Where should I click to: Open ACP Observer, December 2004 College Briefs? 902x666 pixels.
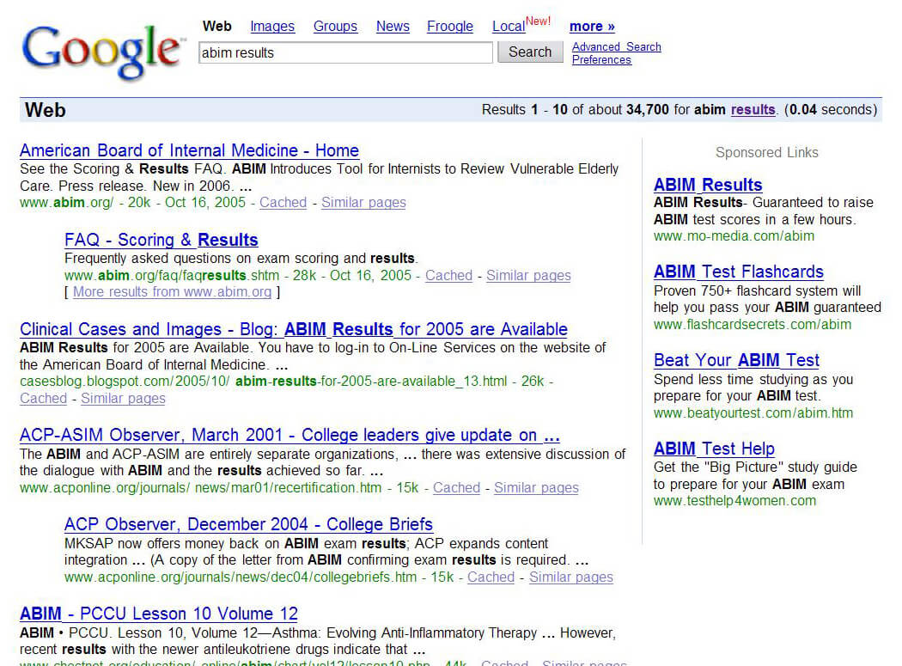(x=248, y=524)
